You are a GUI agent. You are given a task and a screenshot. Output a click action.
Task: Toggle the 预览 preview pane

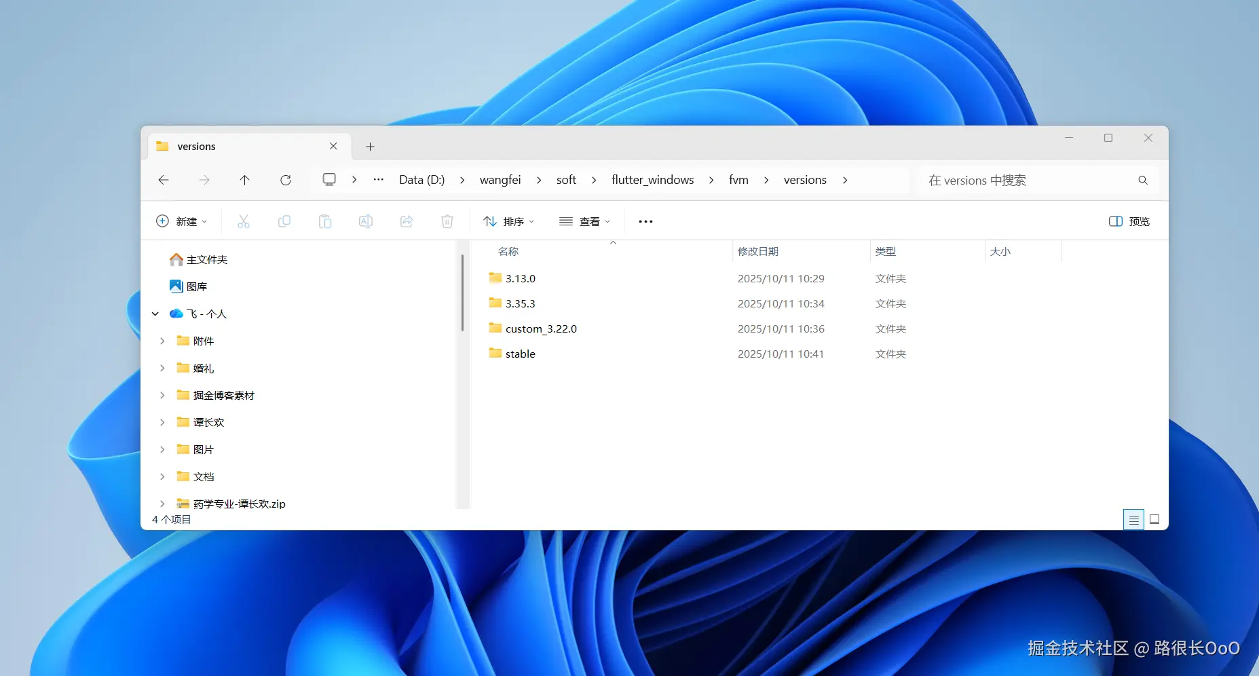point(1129,221)
